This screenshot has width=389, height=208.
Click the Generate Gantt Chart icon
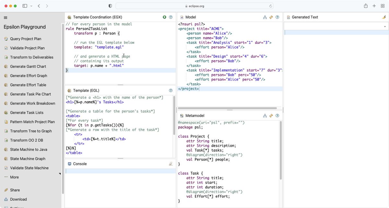click(x=6, y=66)
